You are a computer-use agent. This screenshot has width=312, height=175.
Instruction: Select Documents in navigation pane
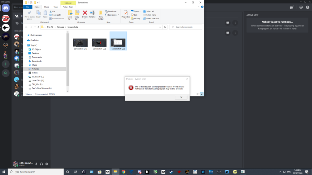coord(35,57)
